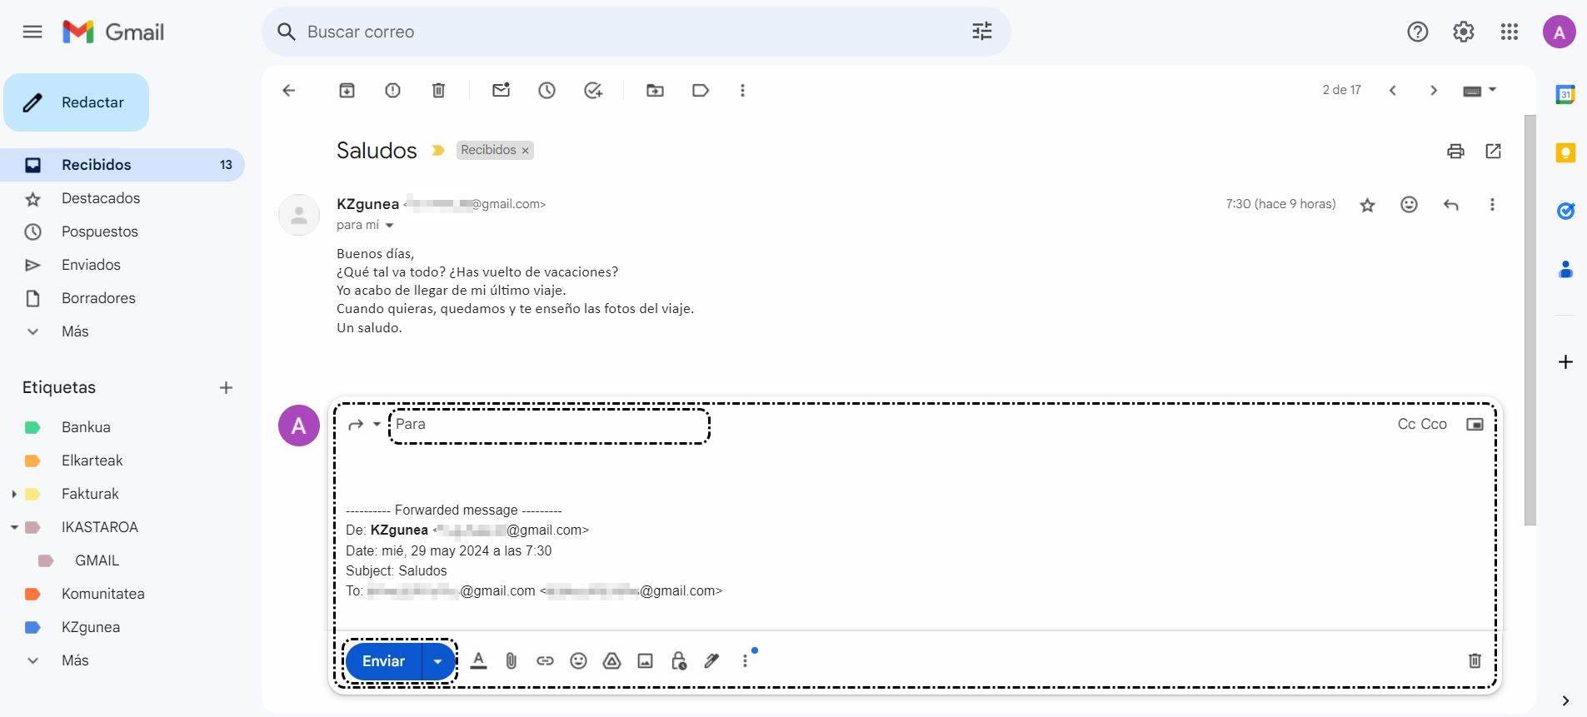1587x717 pixels.
Task: Insert a signature with pen icon
Action: tap(711, 661)
